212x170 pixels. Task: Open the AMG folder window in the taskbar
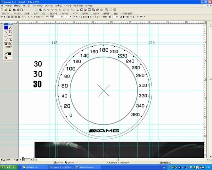point(34,167)
